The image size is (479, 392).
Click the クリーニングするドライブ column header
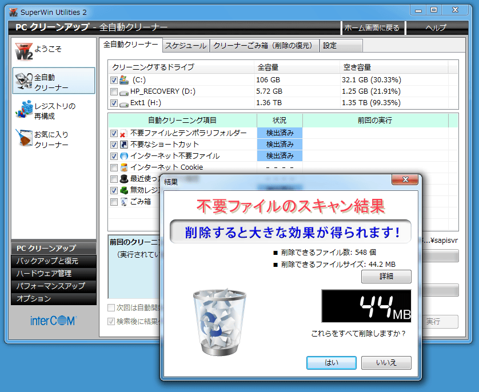pyautogui.click(x=181, y=67)
